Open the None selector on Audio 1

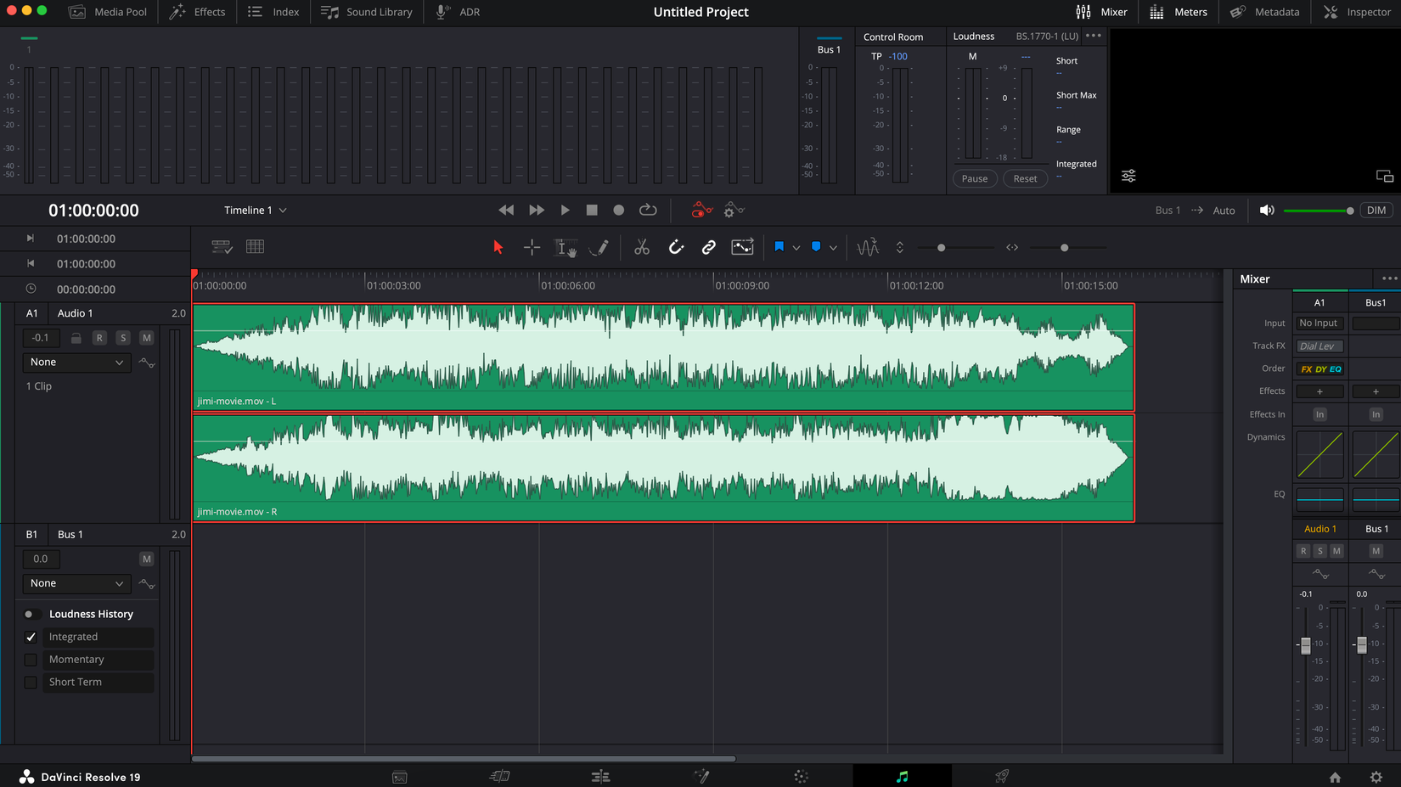click(76, 362)
